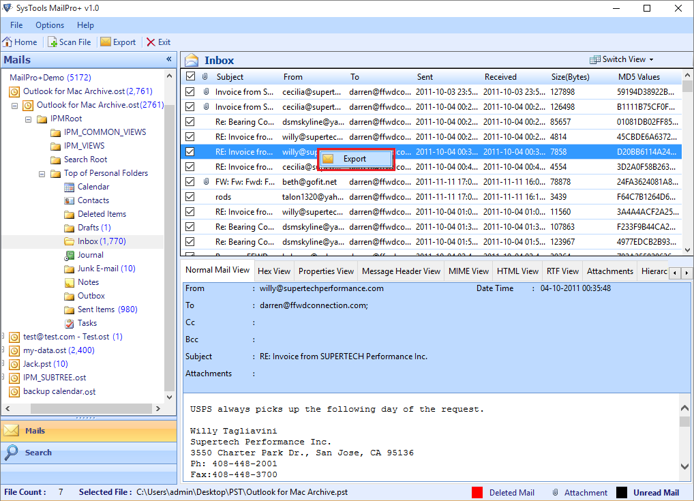Screen dimensions: 694x501
Task: Click the IPM_SUBTREE.ost file icon
Action: coord(14,378)
